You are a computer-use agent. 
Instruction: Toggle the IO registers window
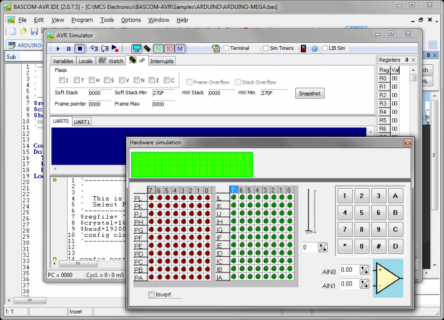(169, 49)
